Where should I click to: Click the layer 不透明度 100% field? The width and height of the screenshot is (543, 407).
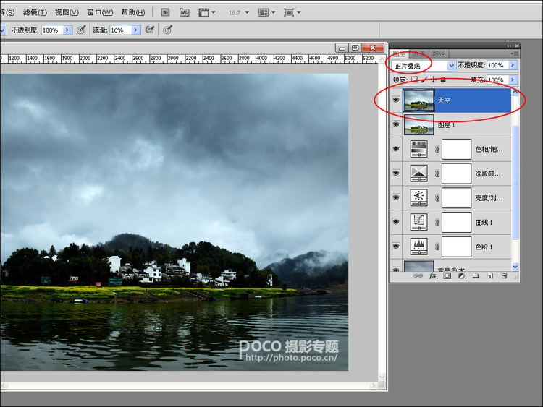click(497, 65)
